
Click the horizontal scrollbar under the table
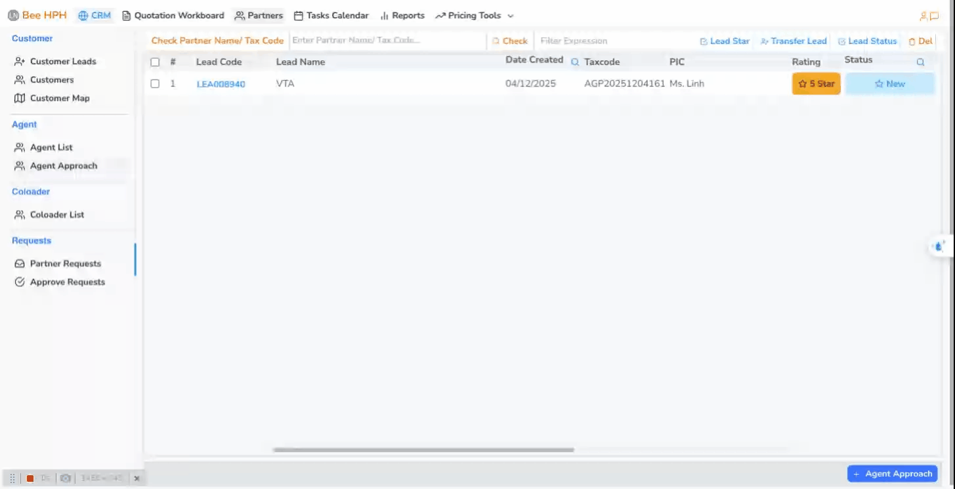point(423,450)
